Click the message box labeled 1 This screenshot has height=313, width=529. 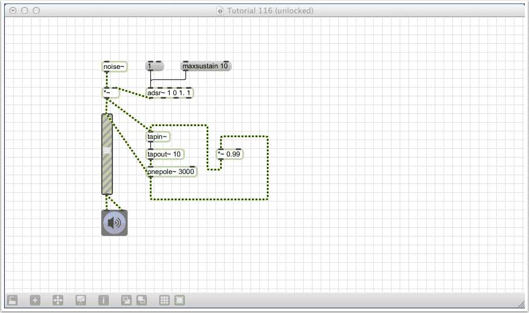(154, 67)
